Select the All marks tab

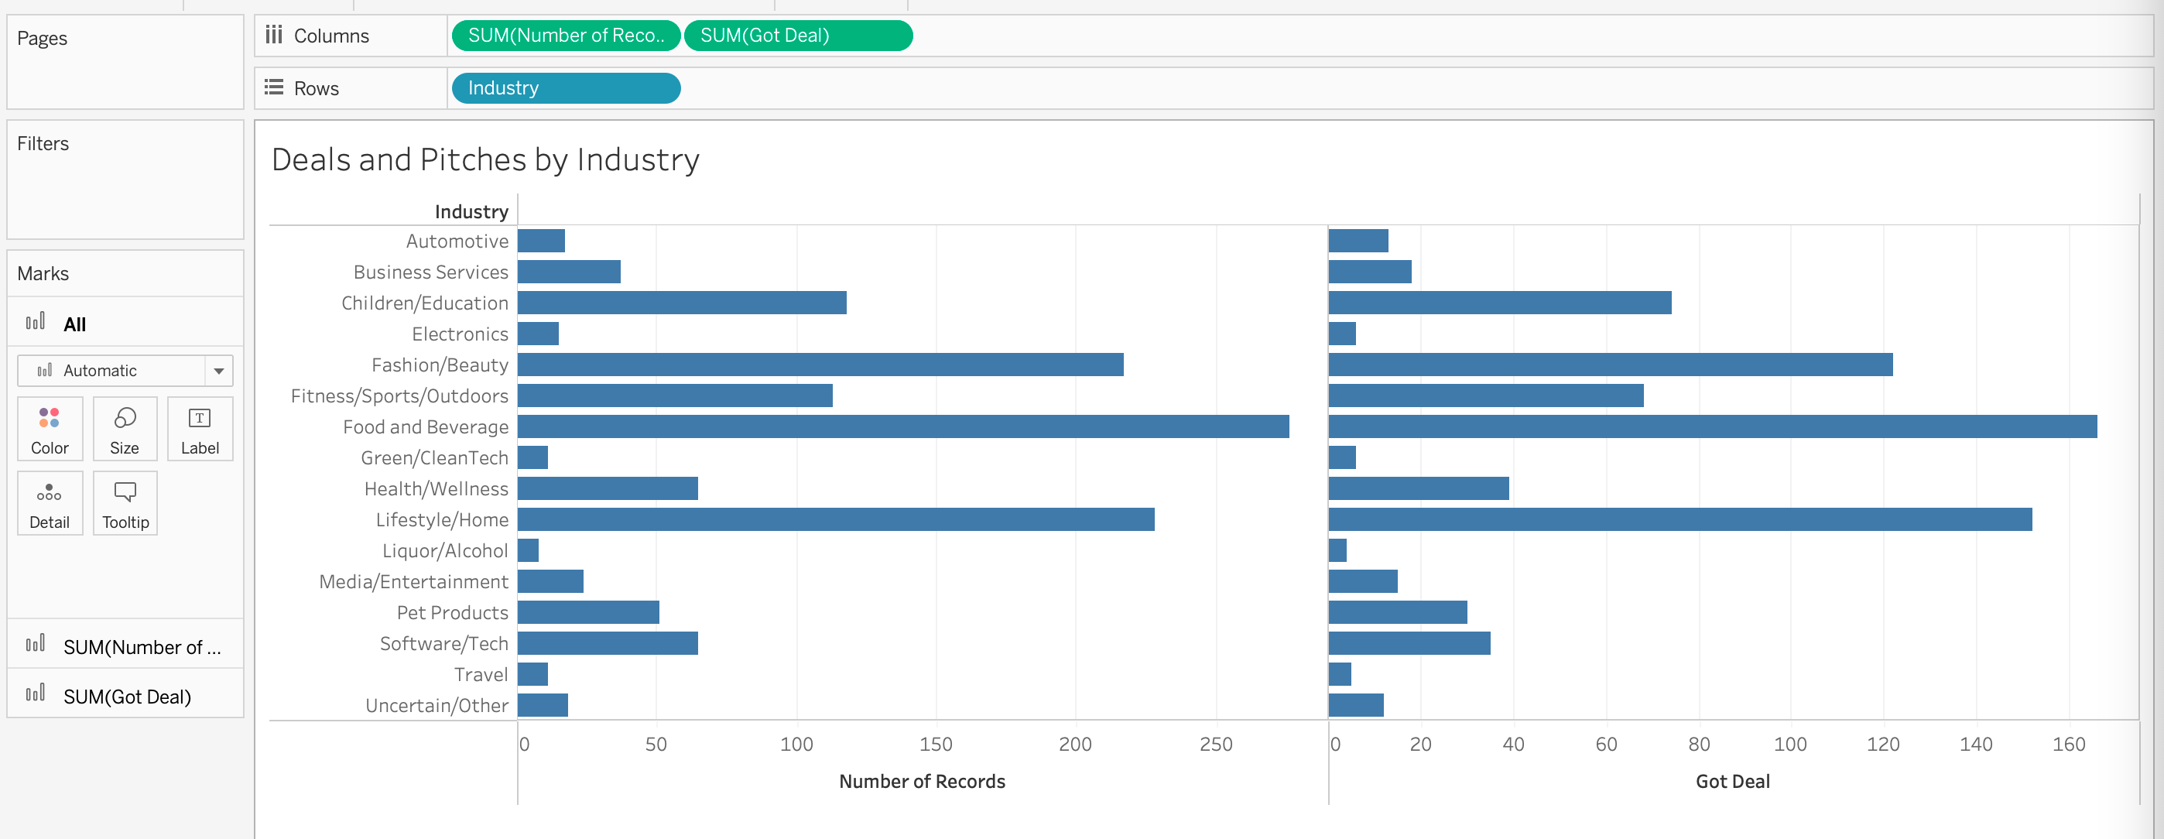click(x=75, y=324)
